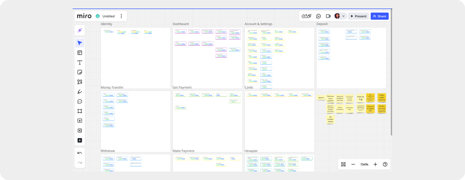Click the blue Share button
465x180 pixels.
[379, 16]
